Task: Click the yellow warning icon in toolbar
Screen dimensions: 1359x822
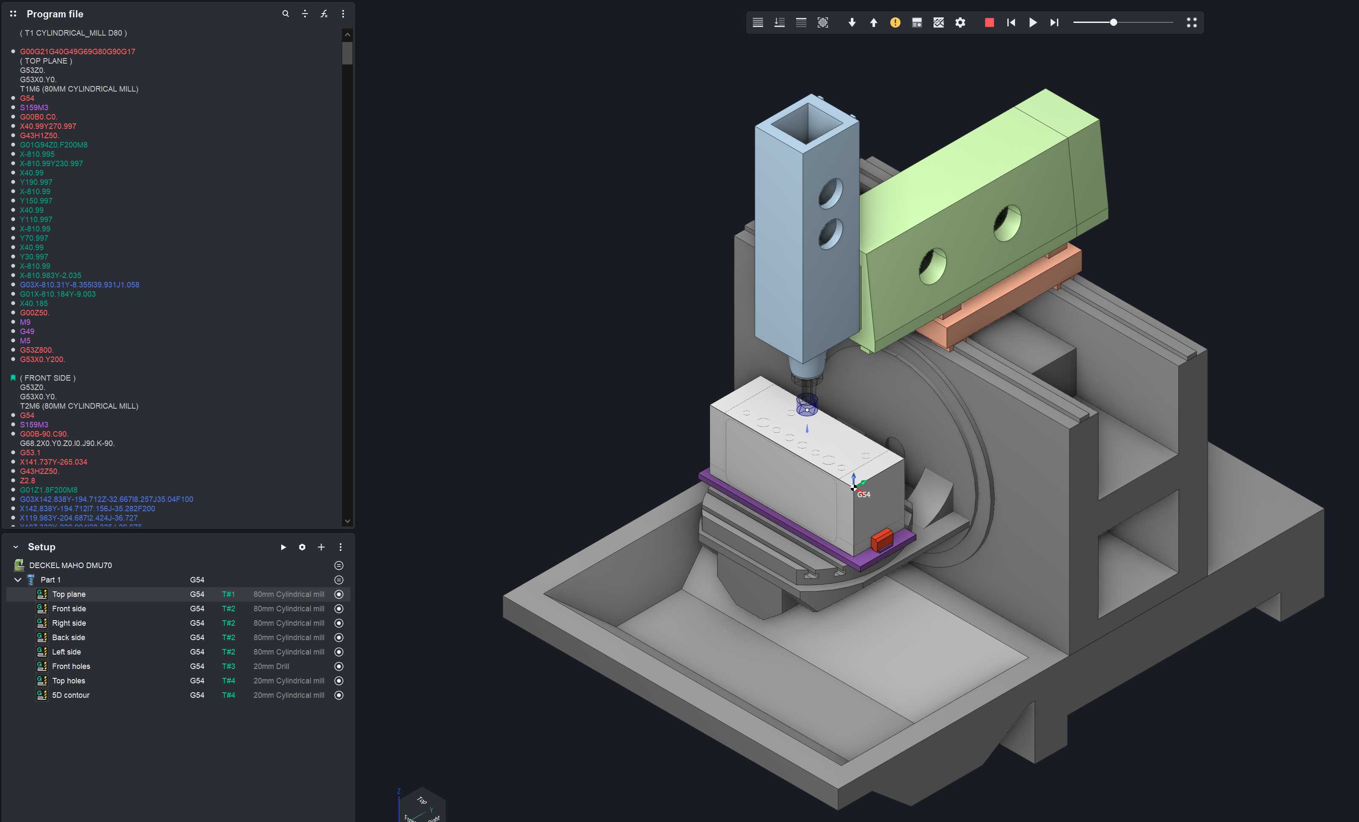Action: (x=895, y=22)
